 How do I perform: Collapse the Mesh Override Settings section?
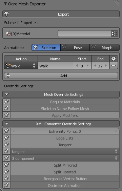[x=61, y=94]
